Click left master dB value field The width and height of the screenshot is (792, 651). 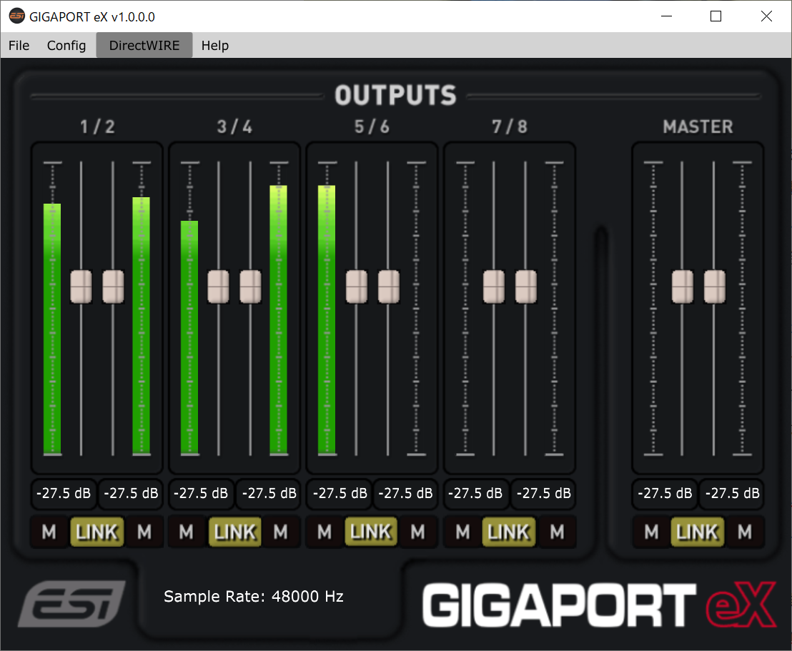click(x=665, y=493)
